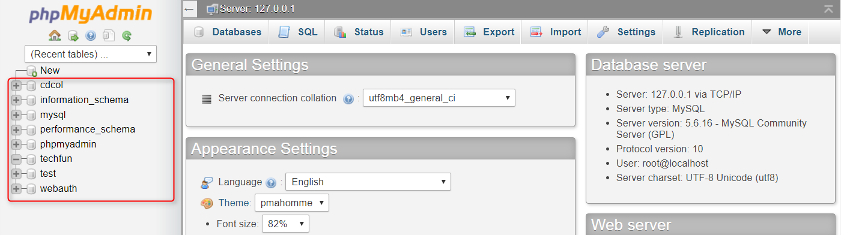The height and width of the screenshot is (235, 841).
Task: Go to Home via house icon
Action: (55, 36)
